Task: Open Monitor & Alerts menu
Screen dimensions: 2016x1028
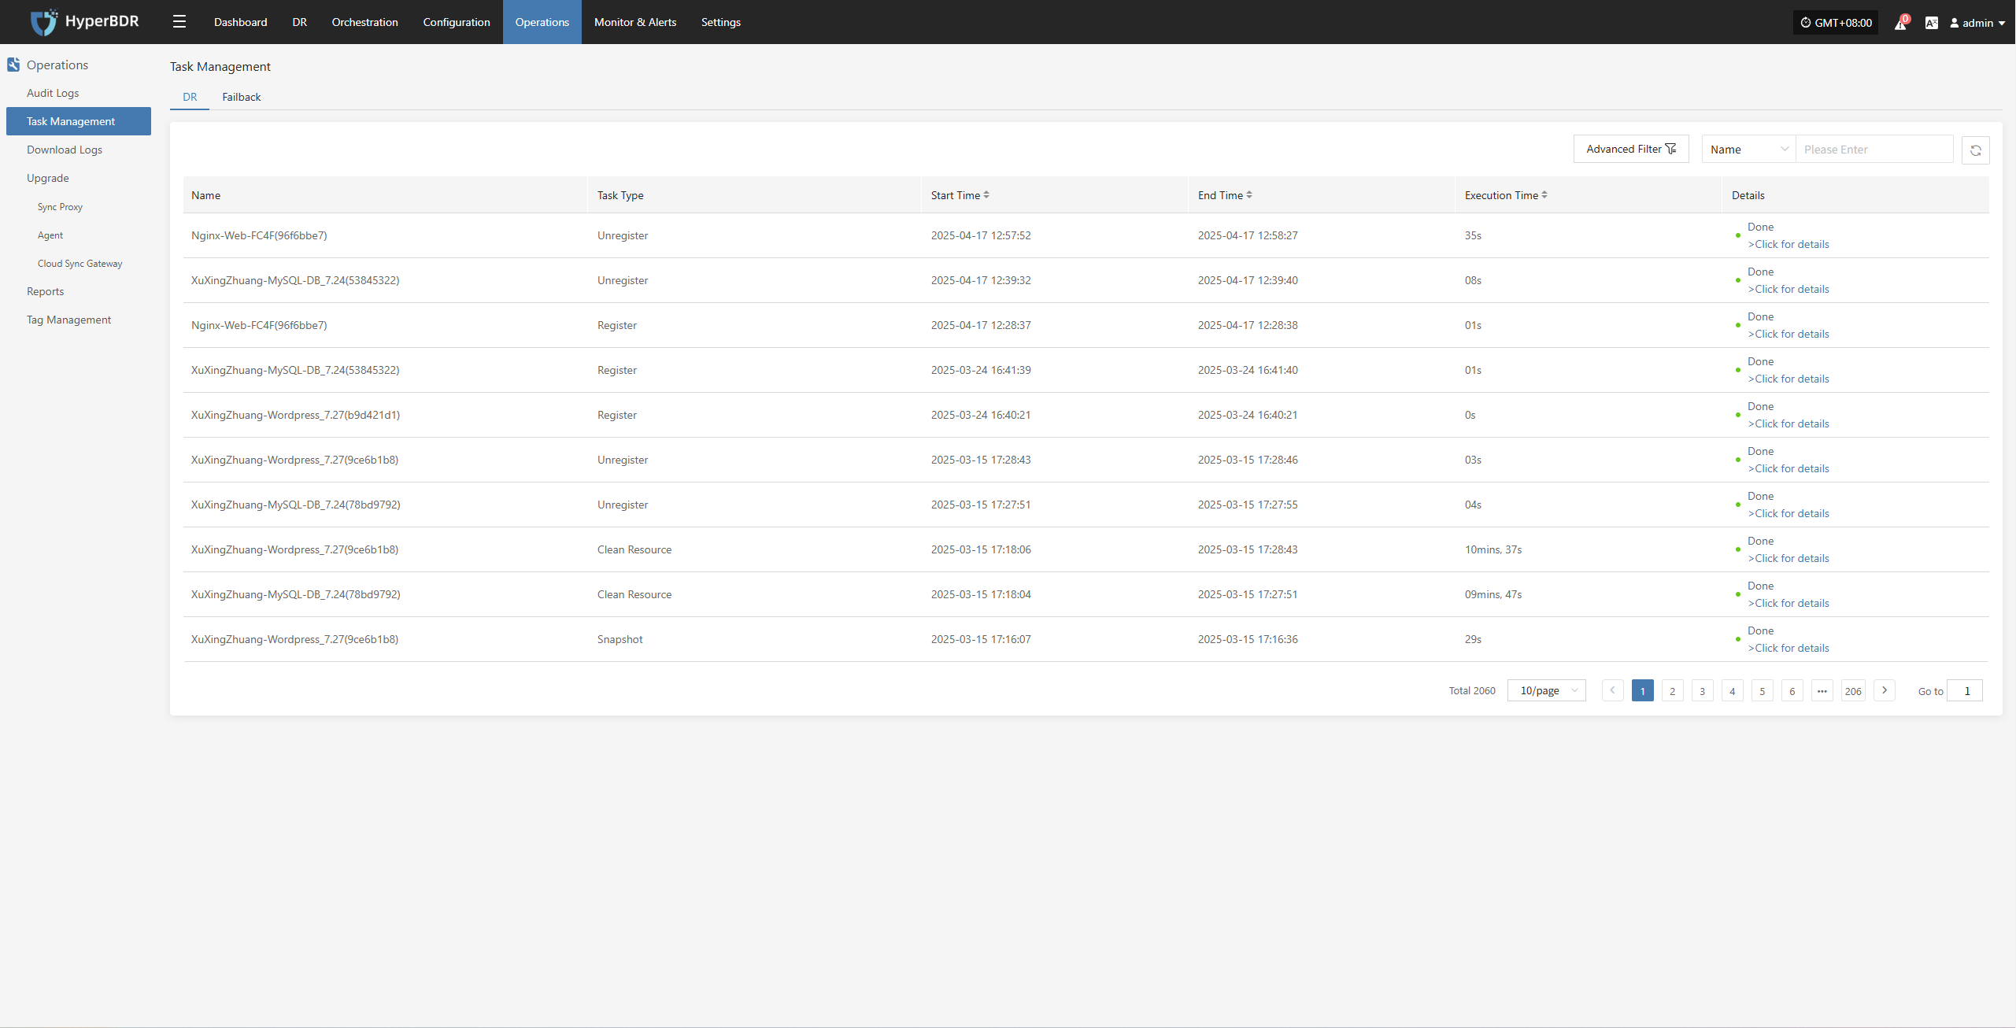Action: click(x=635, y=22)
